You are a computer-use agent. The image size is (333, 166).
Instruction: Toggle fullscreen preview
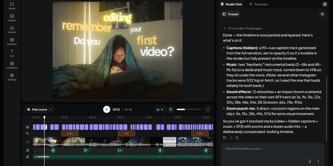(x=208, y=110)
